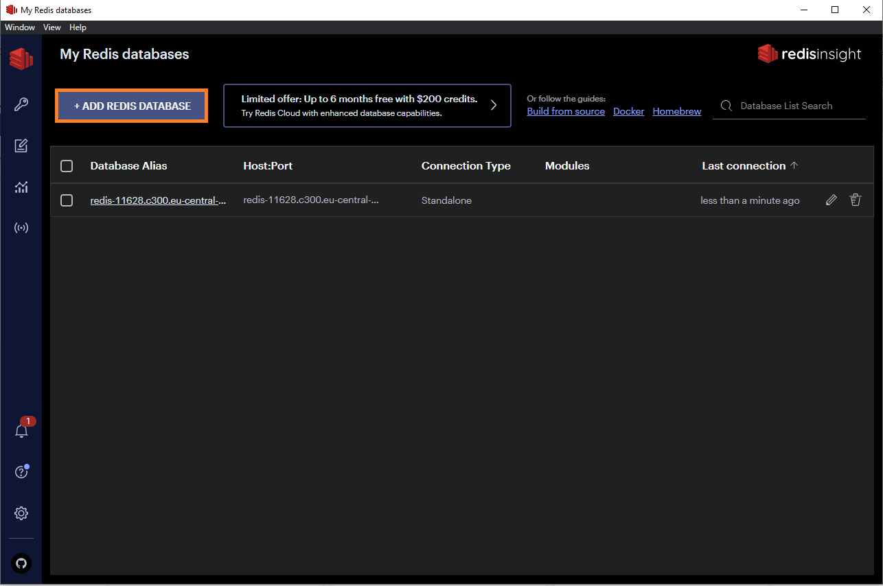
Task: Open the Help question mark icon
Action: pyautogui.click(x=21, y=472)
